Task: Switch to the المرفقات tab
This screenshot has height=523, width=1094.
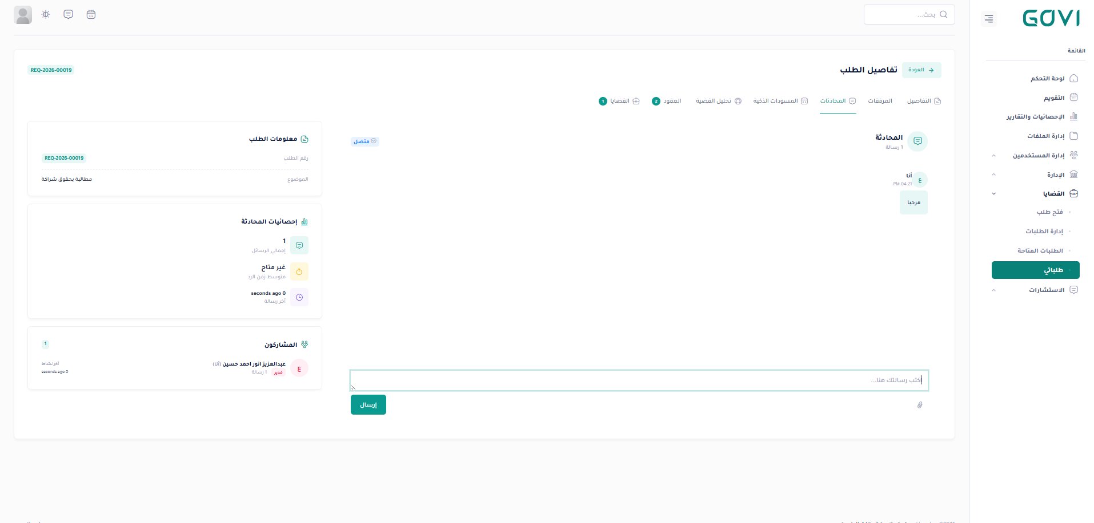Action: (880, 101)
